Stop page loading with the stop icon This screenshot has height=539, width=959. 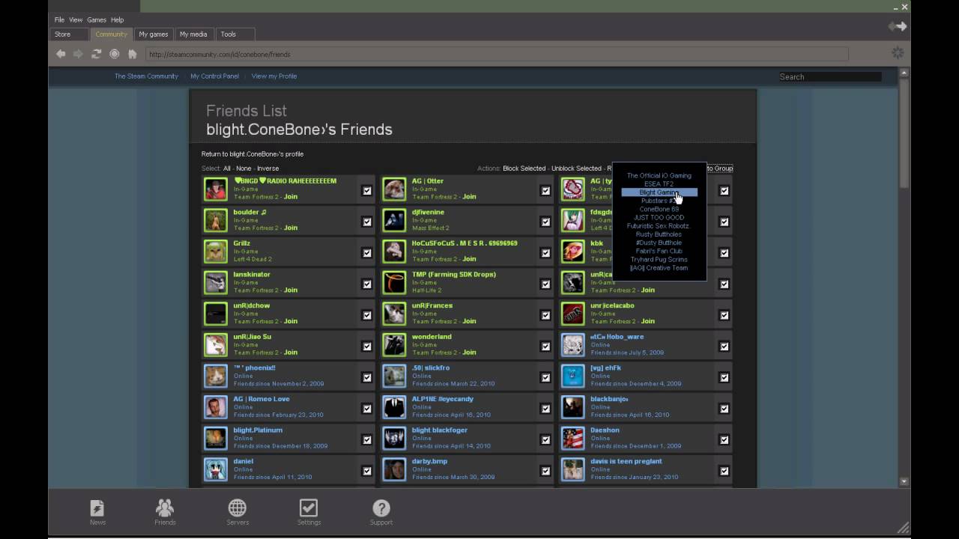pyautogui.click(x=114, y=54)
